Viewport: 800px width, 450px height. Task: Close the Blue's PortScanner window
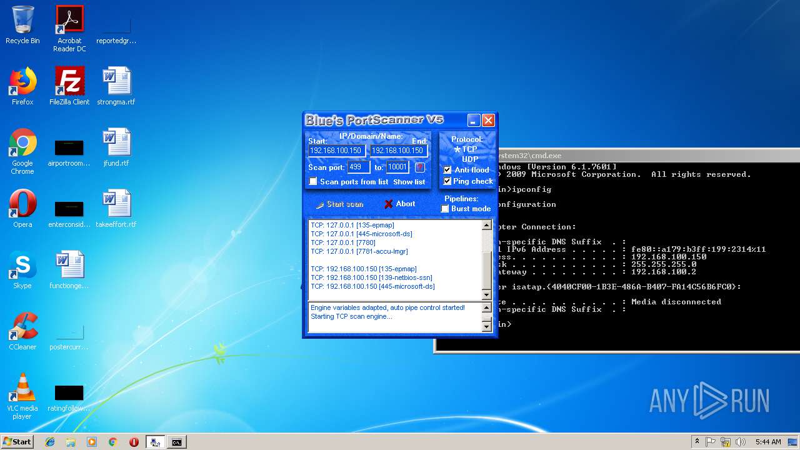pyautogui.click(x=489, y=121)
